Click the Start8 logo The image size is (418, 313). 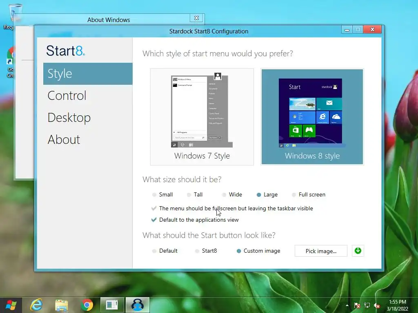[66, 51]
